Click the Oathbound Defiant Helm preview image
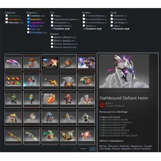 coord(124,71)
